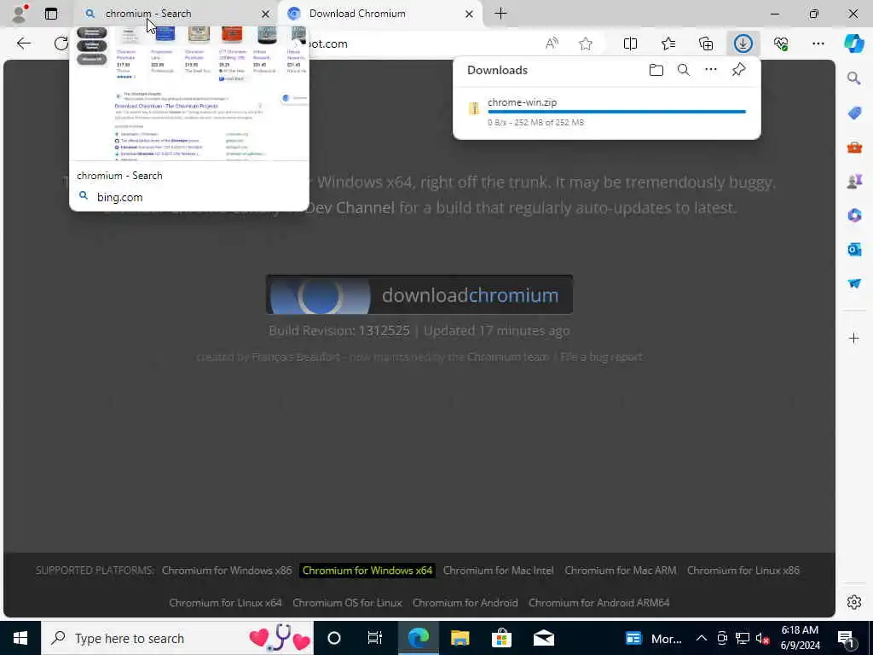Switch to Download Chromium tab
The width and height of the screenshot is (873, 655).
(x=380, y=14)
